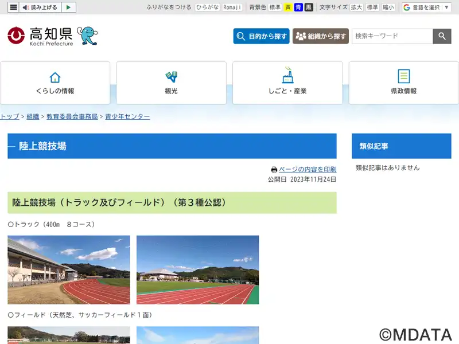
Task: Click the printer icon beside print link
Action: click(274, 169)
